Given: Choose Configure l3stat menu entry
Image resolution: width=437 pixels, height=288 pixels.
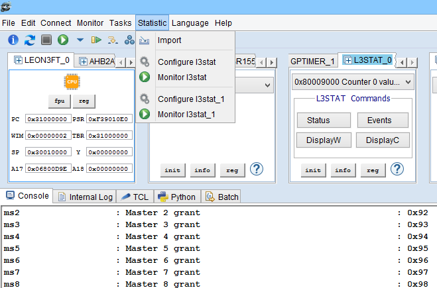Looking at the screenshot, I should click(186, 62).
